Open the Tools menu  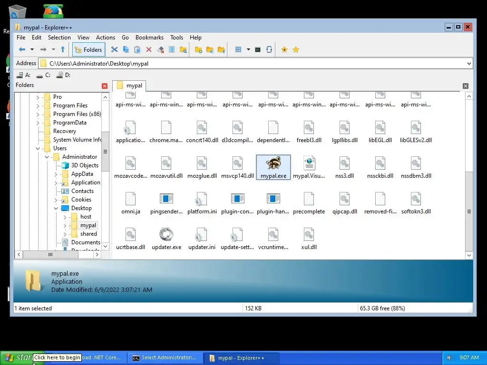point(177,38)
